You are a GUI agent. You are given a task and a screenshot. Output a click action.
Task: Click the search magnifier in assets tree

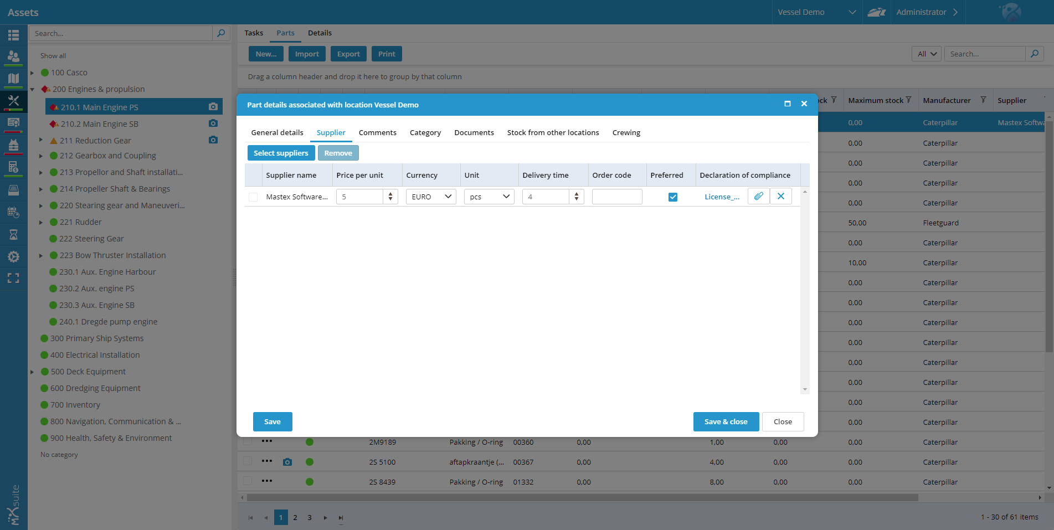[221, 33]
